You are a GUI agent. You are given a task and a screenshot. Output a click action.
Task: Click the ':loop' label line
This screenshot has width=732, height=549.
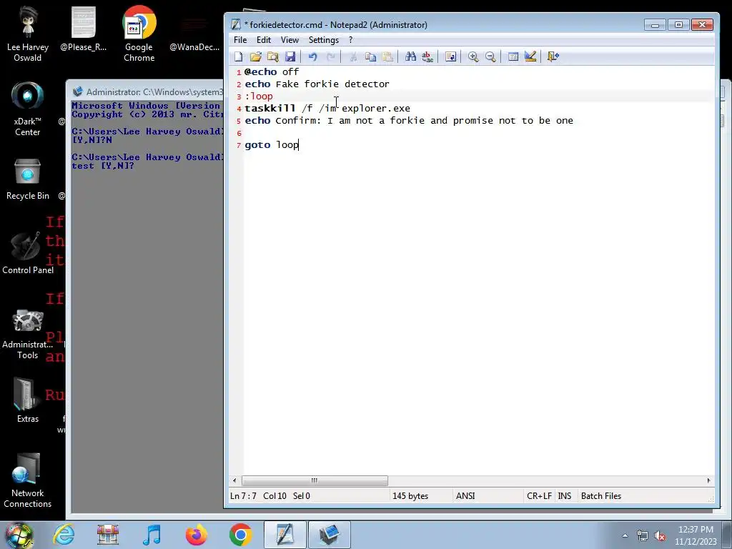coord(259,97)
